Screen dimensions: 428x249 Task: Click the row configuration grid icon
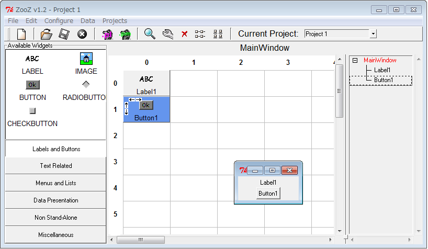pyautogui.click(x=200, y=34)
